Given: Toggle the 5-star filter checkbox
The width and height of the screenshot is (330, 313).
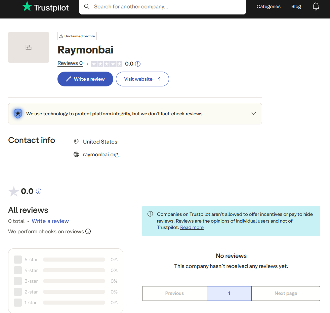Looking at the screenshot, I should (x=18, y=260).
